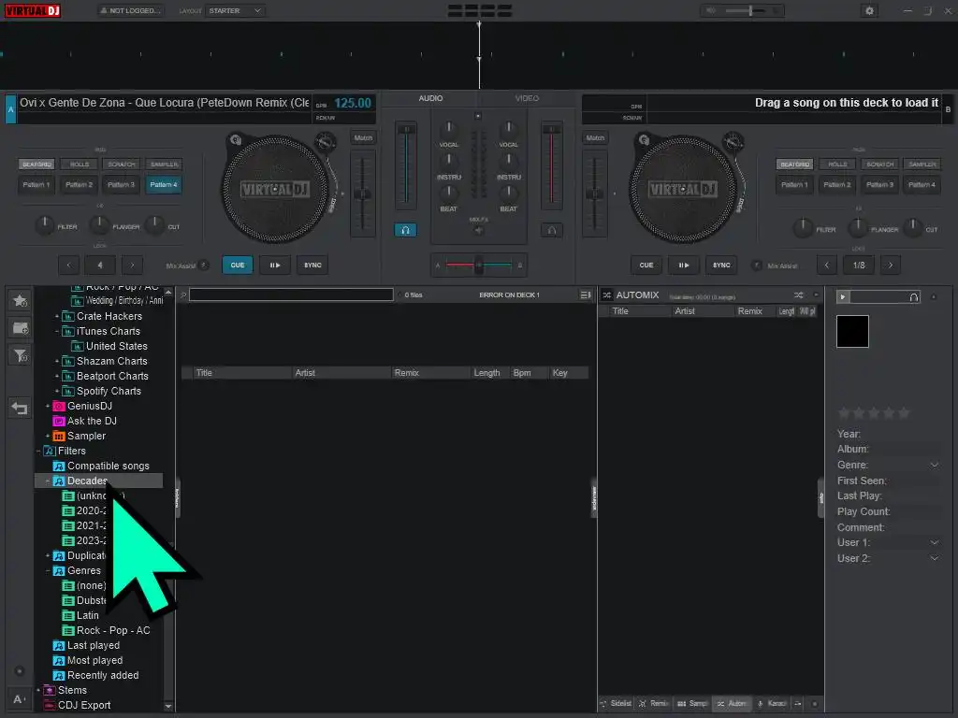Click the song search input field
This screenshot has width=958, height=718.
[291, 294]
